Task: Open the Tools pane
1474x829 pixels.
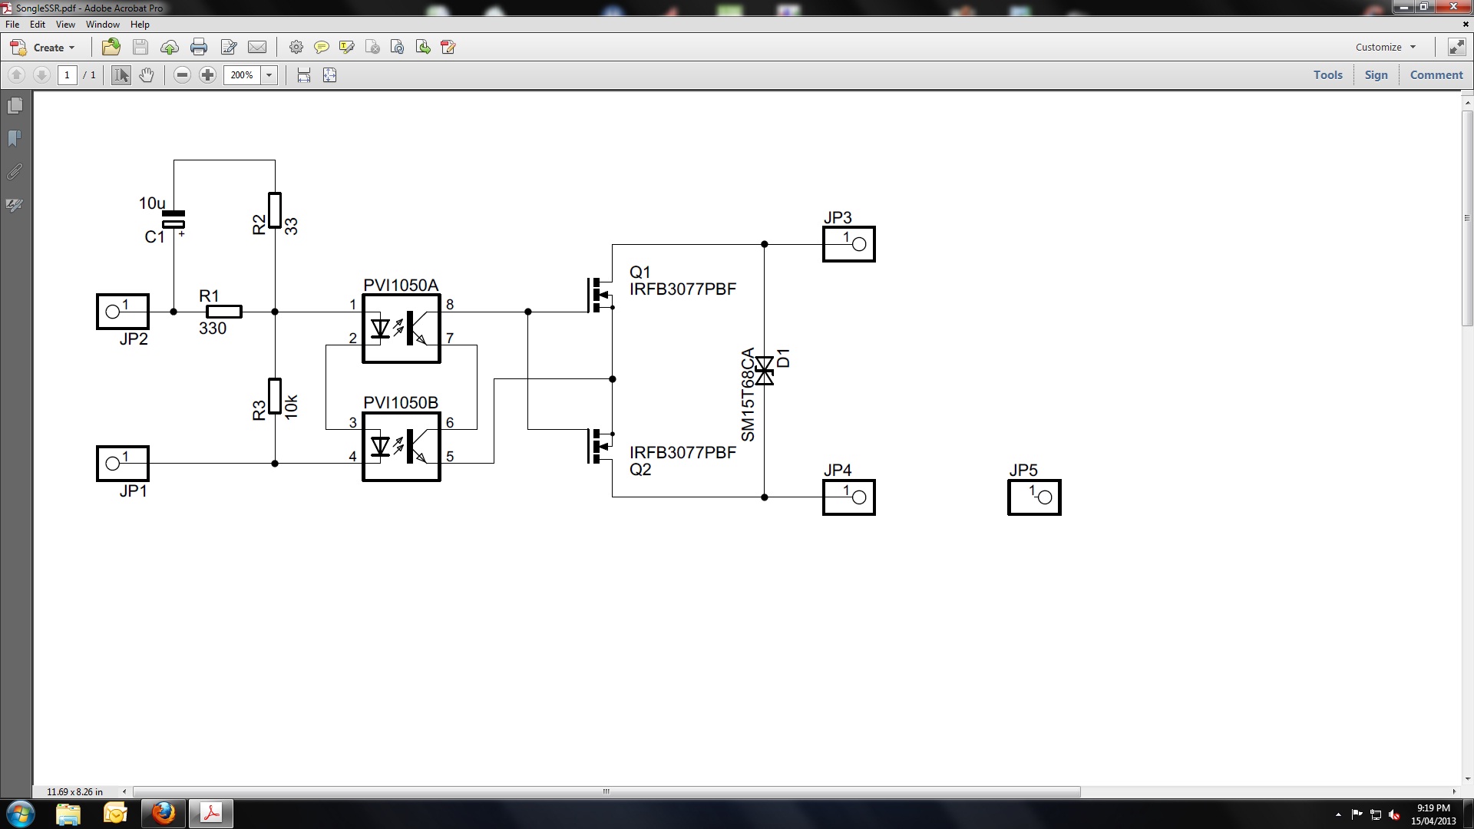Action: 1328,75
